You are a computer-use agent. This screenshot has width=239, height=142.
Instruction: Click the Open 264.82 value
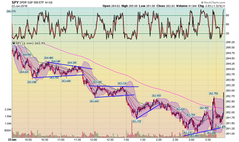[111, 6]
